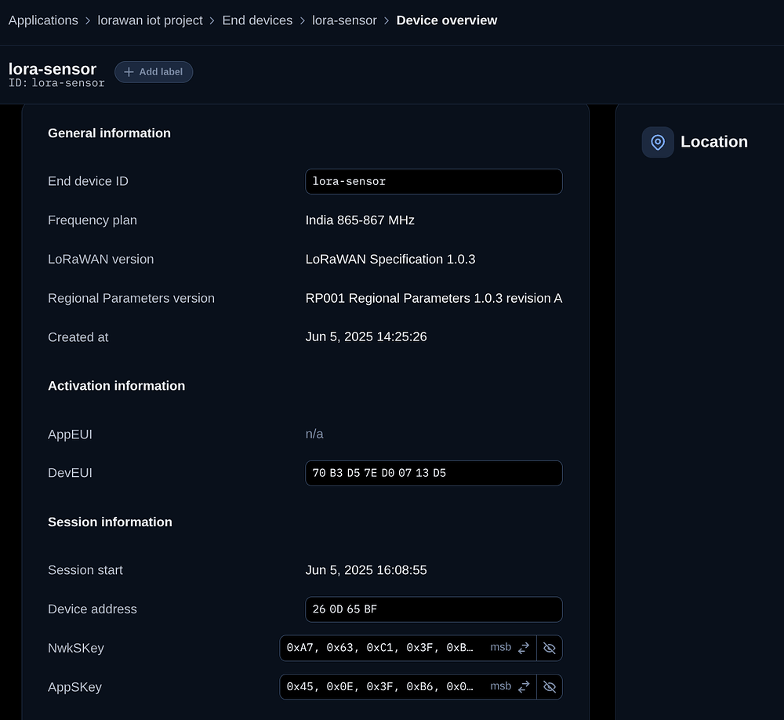Open lora-sensor breadcrumb link
The width and height of the screenshot is (784, 720).
point(344,20)
